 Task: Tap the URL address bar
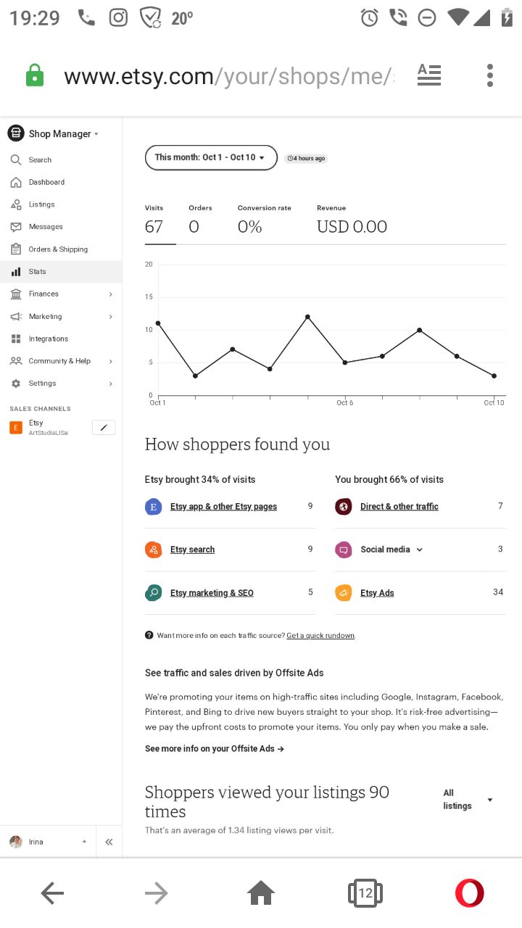point(228,75)
